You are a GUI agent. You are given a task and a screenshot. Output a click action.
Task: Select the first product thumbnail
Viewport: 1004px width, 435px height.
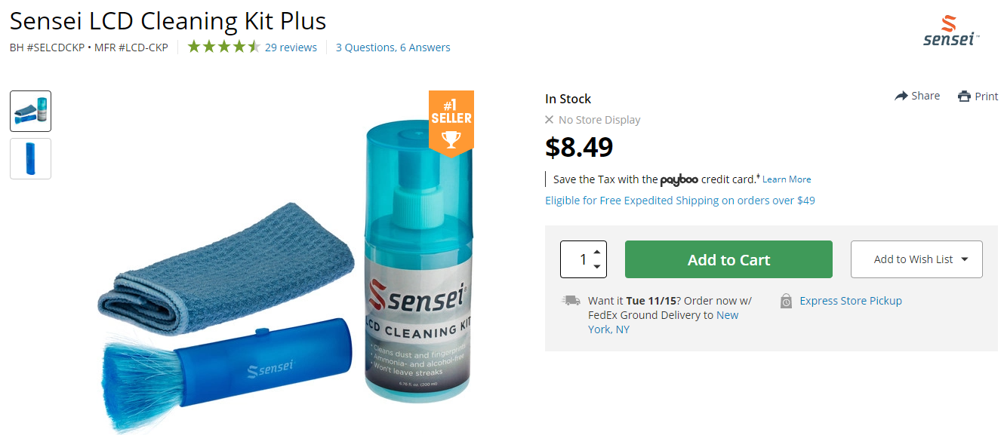tap(31, 112)
